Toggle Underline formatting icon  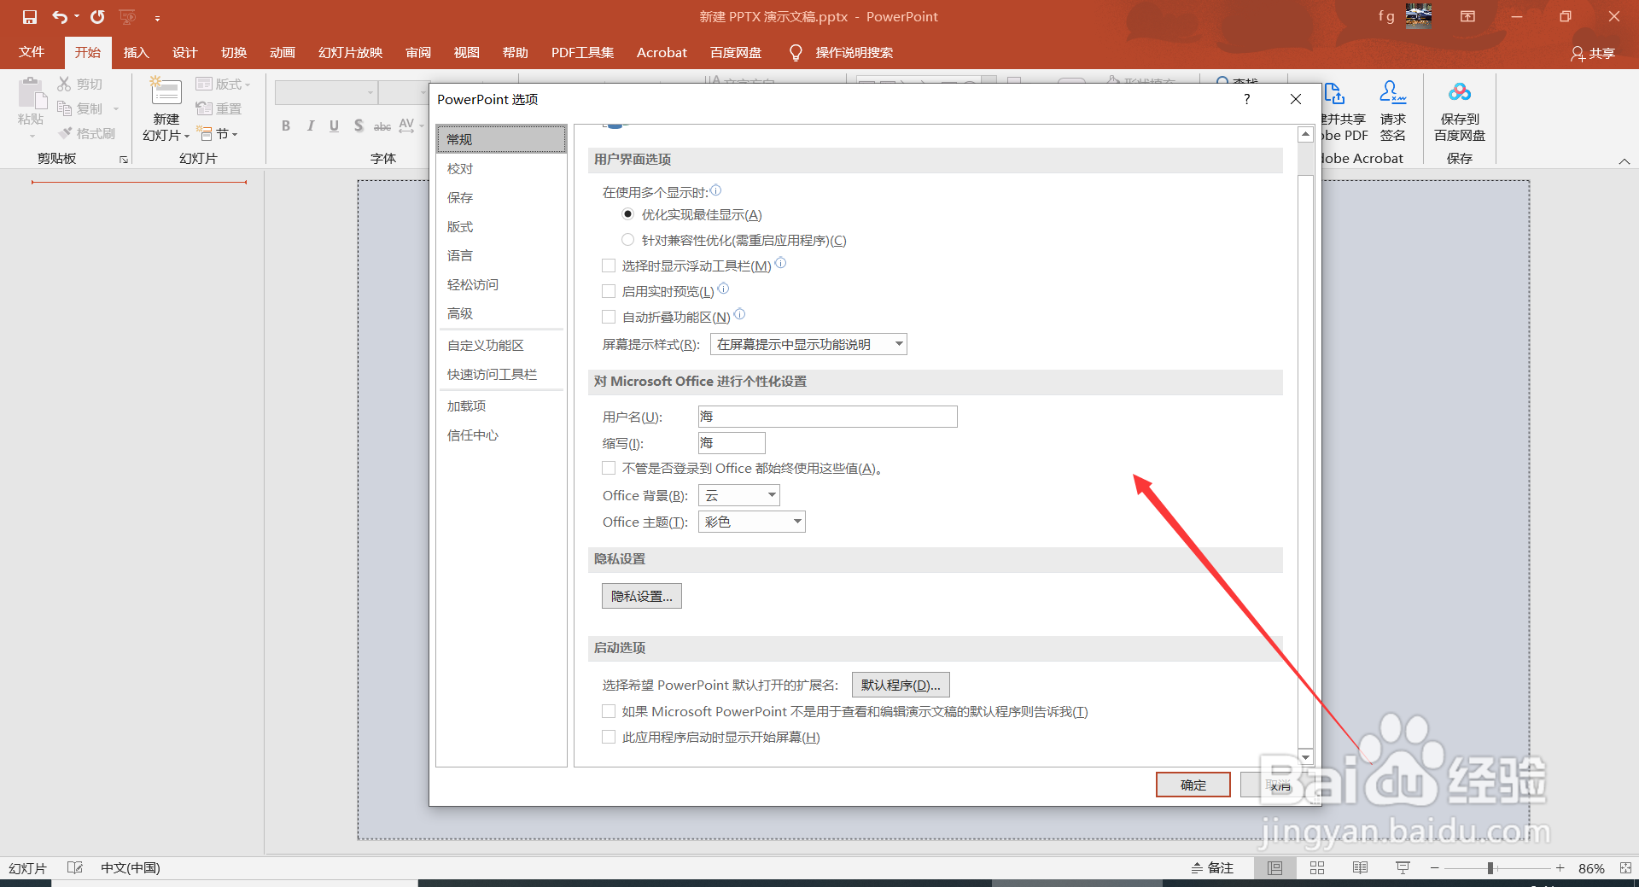point(335,126)
